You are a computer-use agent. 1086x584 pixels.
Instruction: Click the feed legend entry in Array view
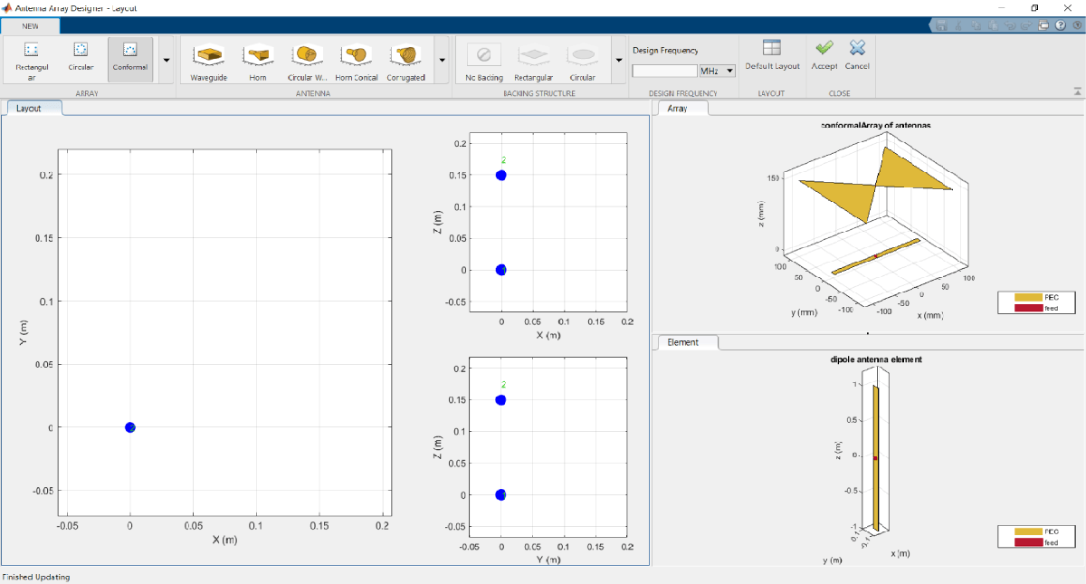coord(1036,308)
